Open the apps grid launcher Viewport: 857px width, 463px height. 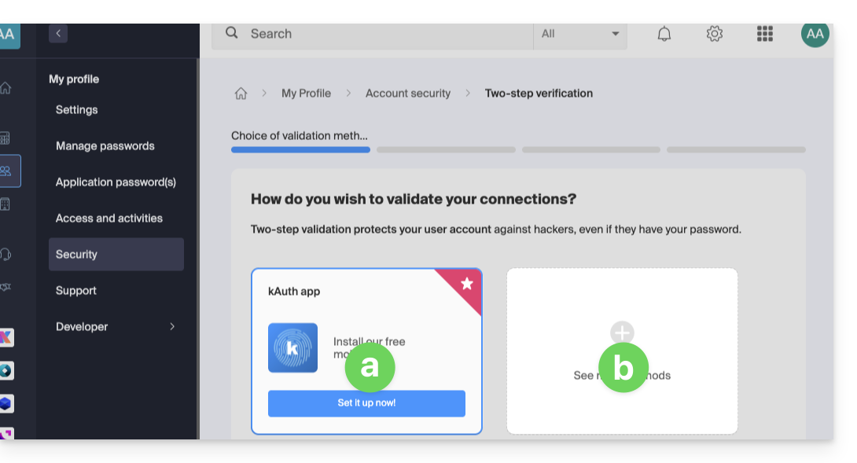764,34
